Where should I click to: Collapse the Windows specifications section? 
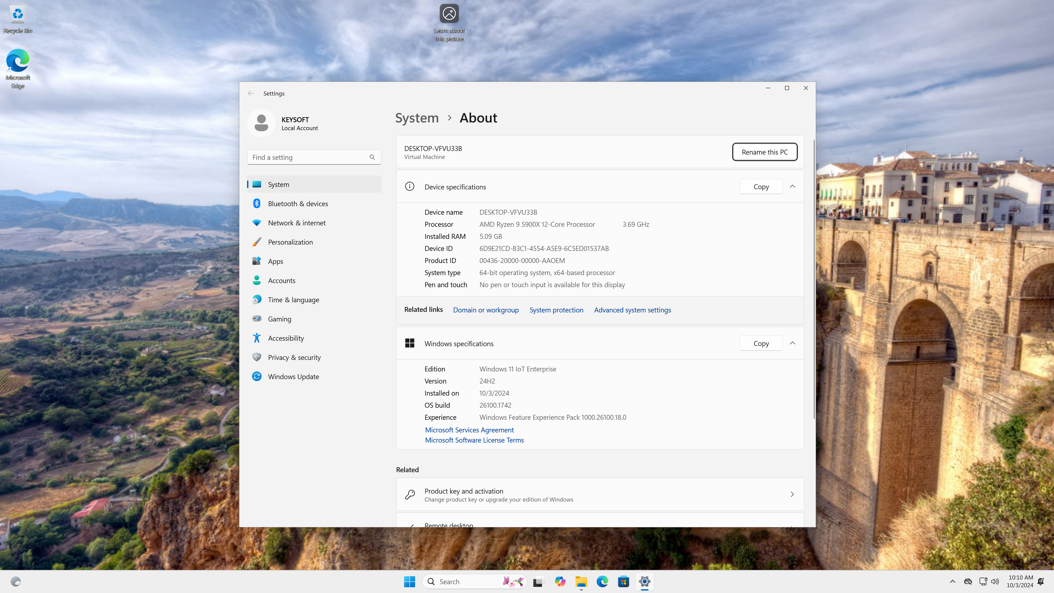[x=792, y=343]
